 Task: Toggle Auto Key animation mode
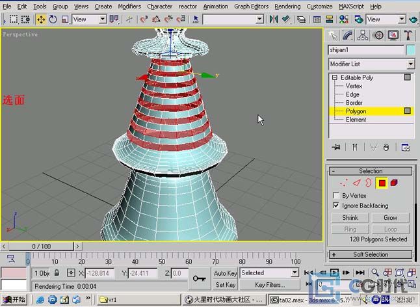pos(225,273)
